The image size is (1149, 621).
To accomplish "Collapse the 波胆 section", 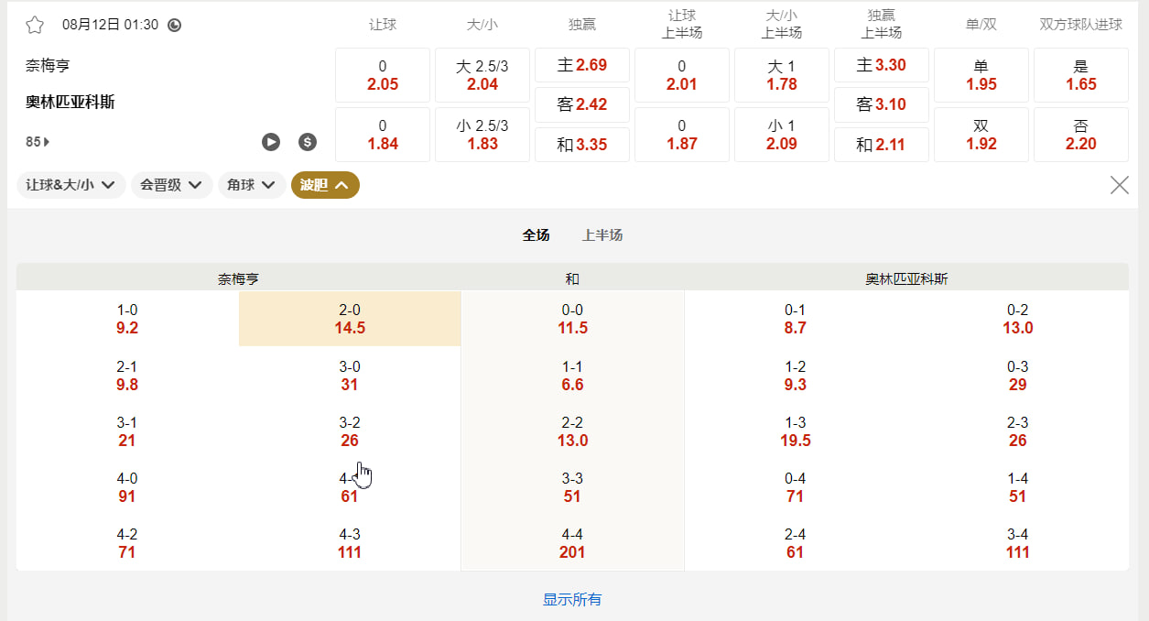I will click(325, 185).
